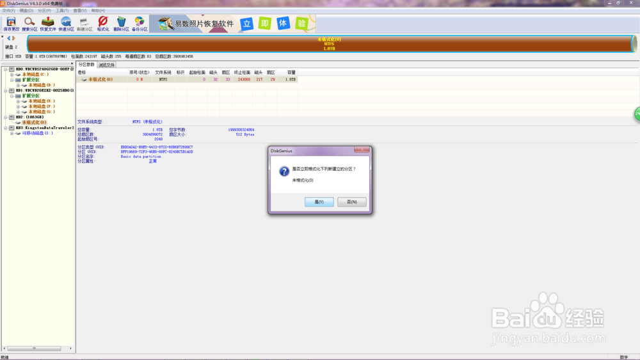Go to next disk with right arrow
640x360 pixels.
13,38
